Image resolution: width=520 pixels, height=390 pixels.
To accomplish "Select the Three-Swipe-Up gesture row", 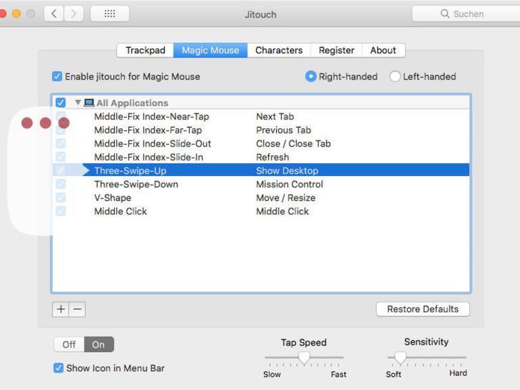I will [x=261, y=171].
